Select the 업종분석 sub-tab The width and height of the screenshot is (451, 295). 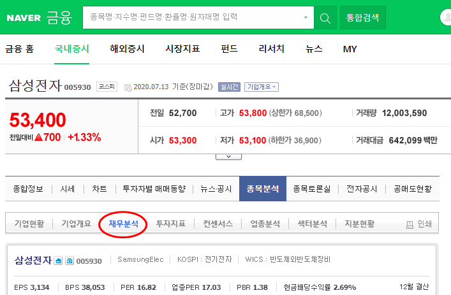click(x=265, y=224)
